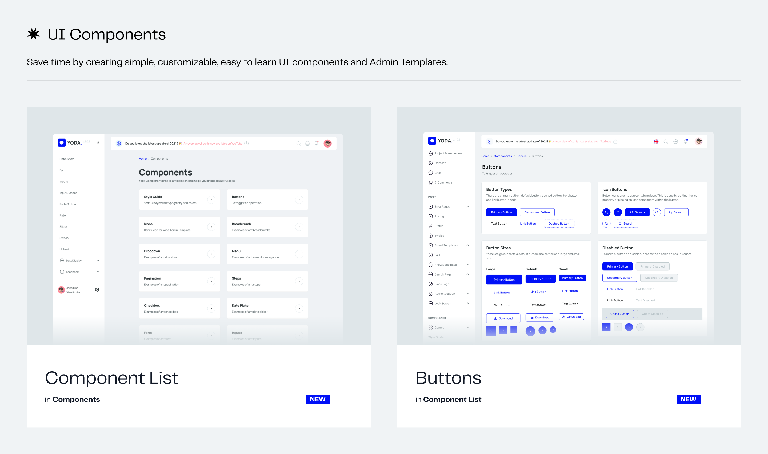Open the chat bubble icon in Buttons panel top bar
Screen dimensions: 768x454
click(675, 141)
